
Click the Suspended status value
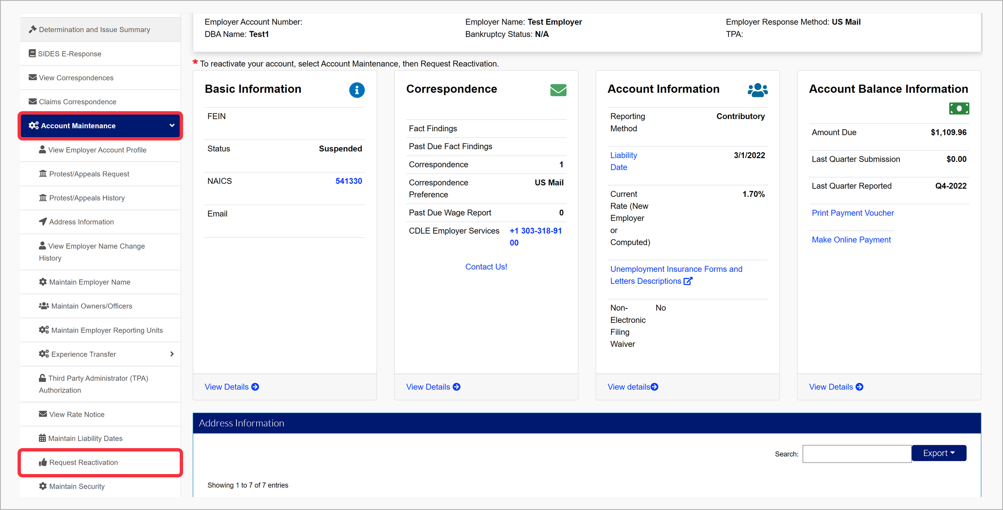pyautogui.click(x=340, y=149)
